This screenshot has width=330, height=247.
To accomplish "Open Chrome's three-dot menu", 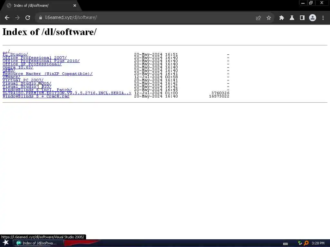I will tap(323, 18).
